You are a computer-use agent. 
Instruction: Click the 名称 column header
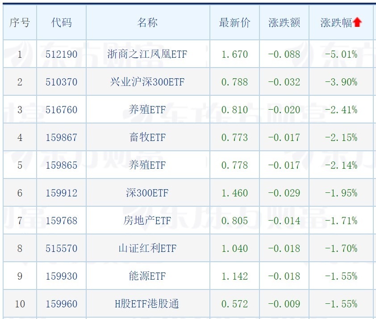147,22
